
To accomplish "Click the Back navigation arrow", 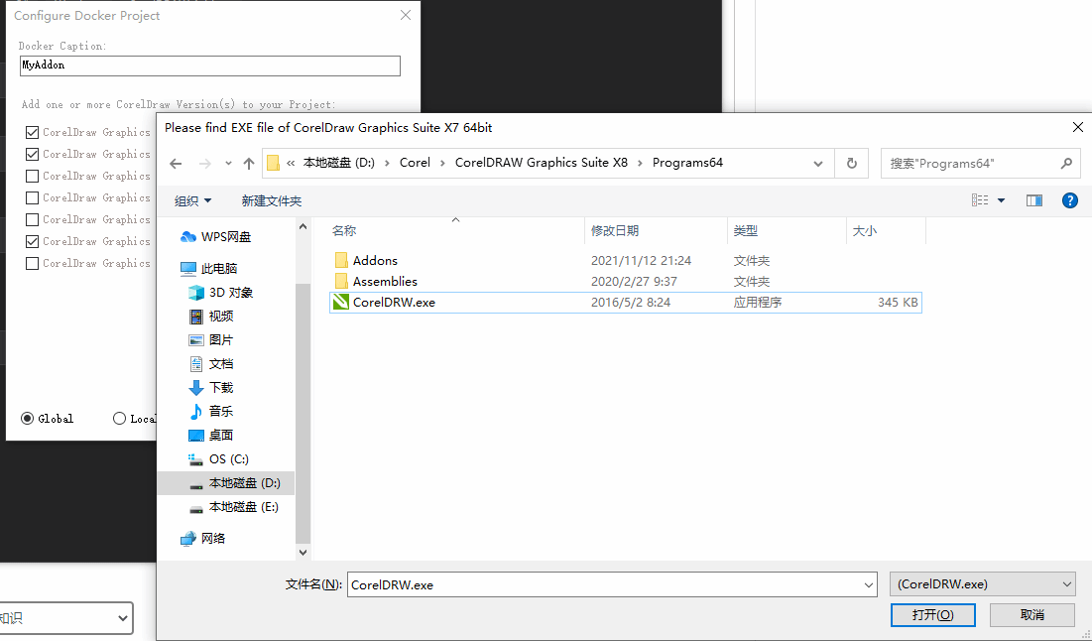I will (x=177, y=164).
